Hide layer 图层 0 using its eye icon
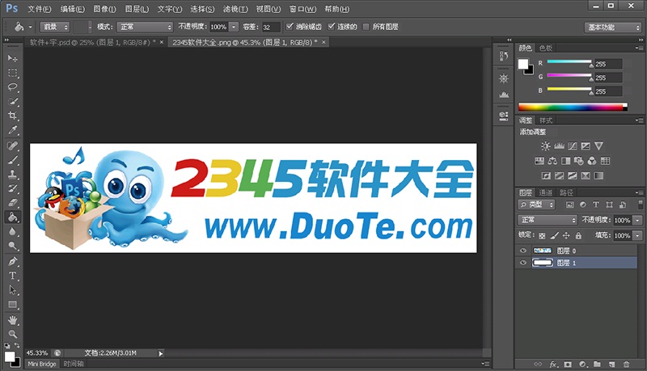Viewport: 647px width, 371px height. (523, 251)
